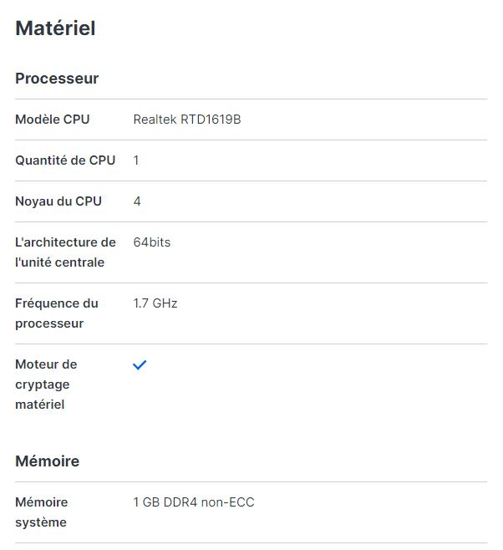The width and height of the screenshot is (503, 550).
Task: Click the Mémoire section heading
Action: coord(48,461)
